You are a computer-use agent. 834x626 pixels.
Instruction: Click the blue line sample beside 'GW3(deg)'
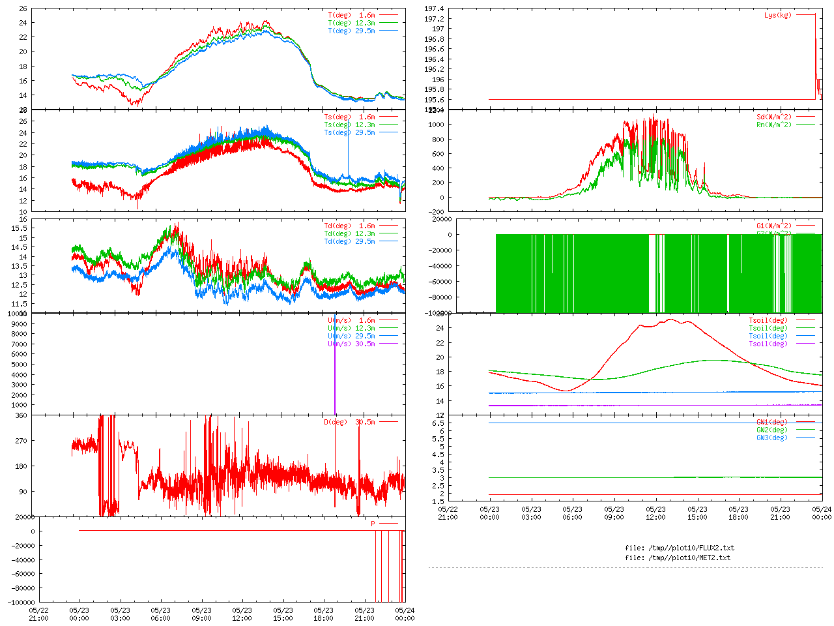click(805, 438)
